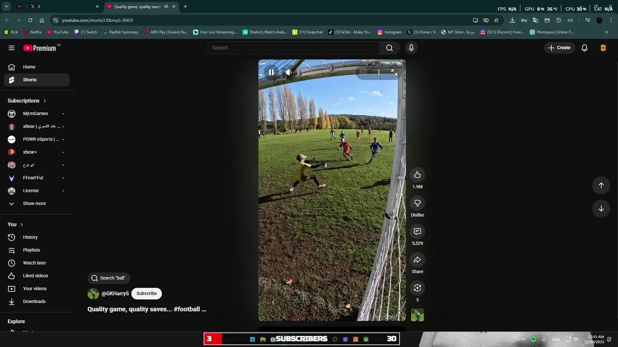This screenshot has width=618, height=347.
Task: Open the notifications bell
Action: click(584, 48)
